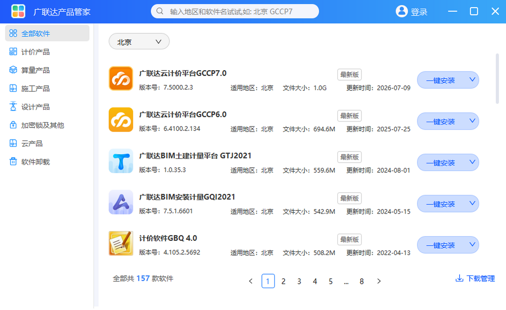This screenshot has width=506, height=310.
Task: Click the user avatar icon beside 登录
Action: (402, 11)
